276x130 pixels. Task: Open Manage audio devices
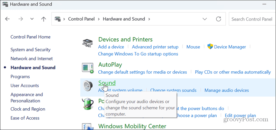(227, 90)
